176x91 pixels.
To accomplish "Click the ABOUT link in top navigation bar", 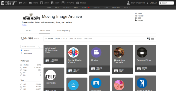I will pyautogui.click(x=49, y=8).
